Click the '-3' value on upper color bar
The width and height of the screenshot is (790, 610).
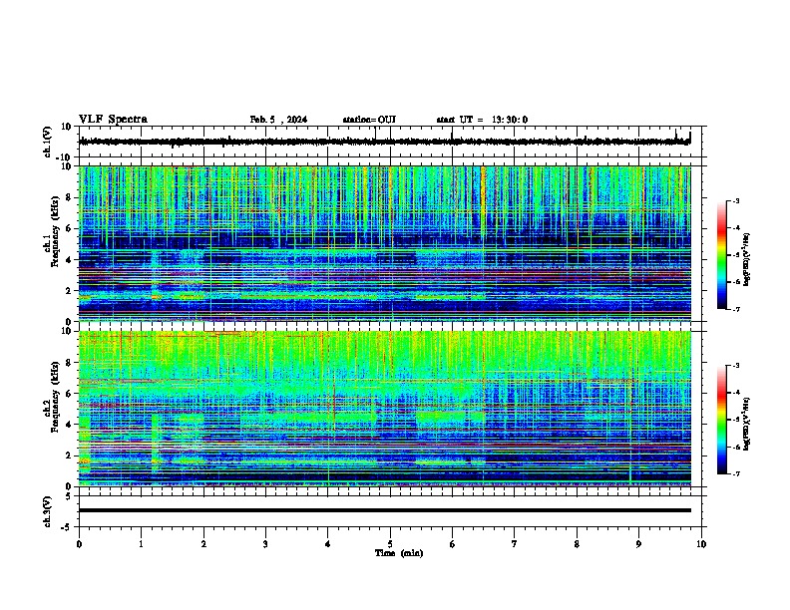735,200
